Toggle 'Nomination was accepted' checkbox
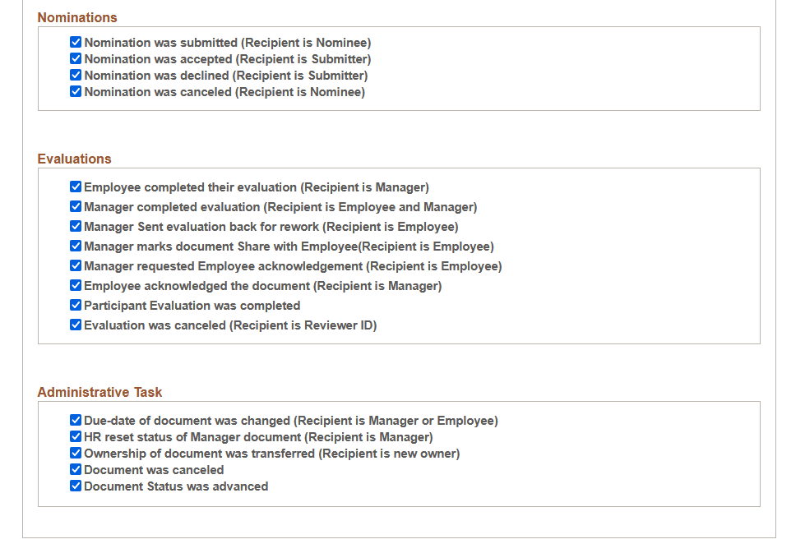 [x=76, y=58]
